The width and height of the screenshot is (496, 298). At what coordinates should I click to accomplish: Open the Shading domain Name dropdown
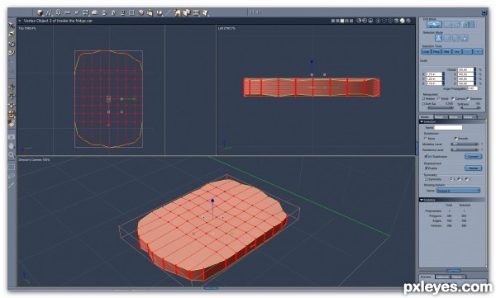pyautogui.click(x=458, y=191)
